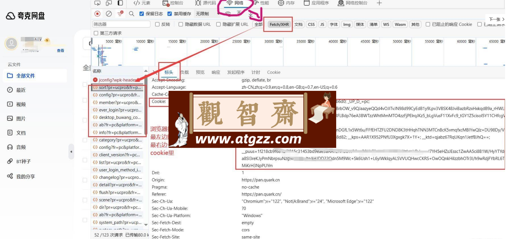Enable the 反转 invert checkbox
This screenshot has height=239, width=506.
[x=157, y=24]
